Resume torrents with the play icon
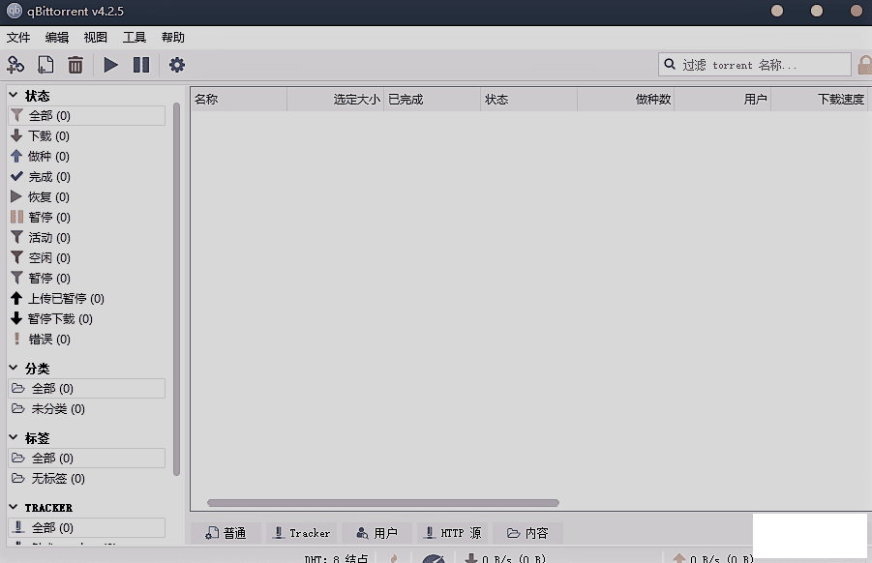Image resolution: width=872 pixels, height=563 pixels. click(x=110, y=65)
